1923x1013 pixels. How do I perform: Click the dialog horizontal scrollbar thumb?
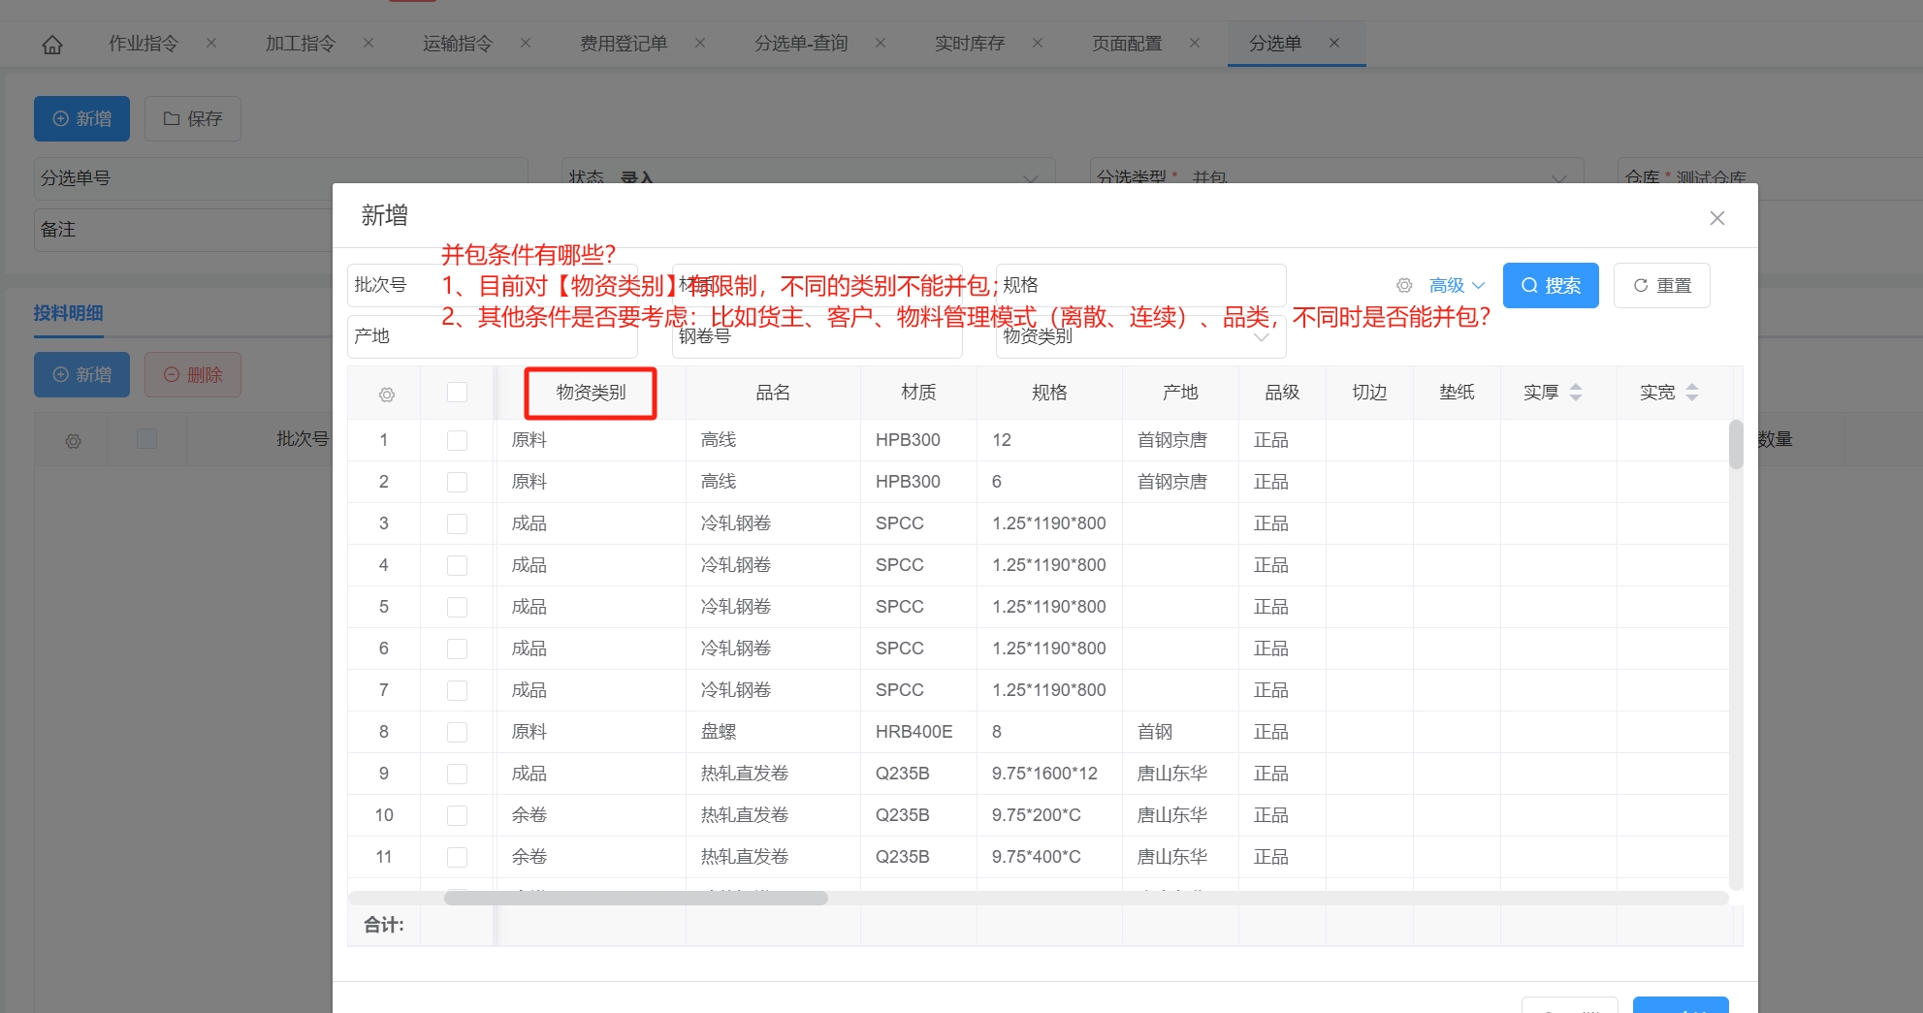tap(636, 898)
